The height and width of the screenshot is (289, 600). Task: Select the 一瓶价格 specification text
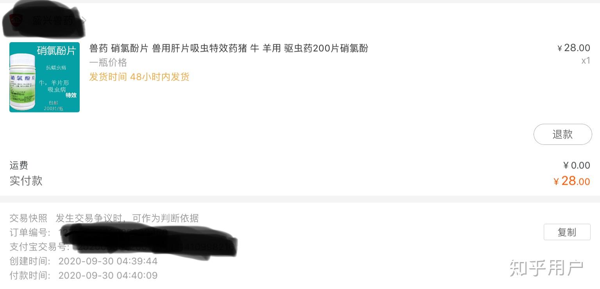coord(108,62)
